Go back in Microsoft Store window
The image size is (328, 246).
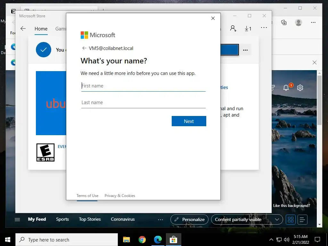pyautogui.click(x=23, y=29)
